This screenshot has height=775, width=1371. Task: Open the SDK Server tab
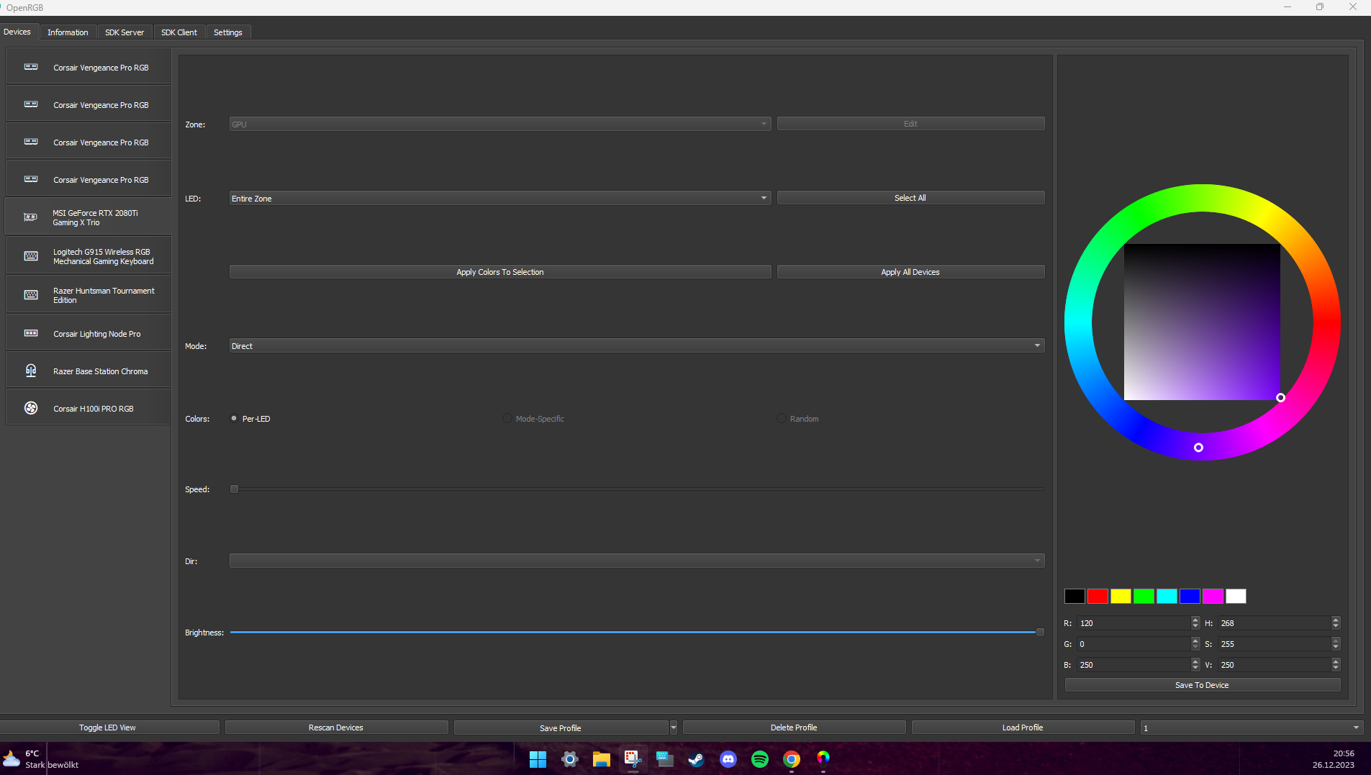[x=125, y=32]
